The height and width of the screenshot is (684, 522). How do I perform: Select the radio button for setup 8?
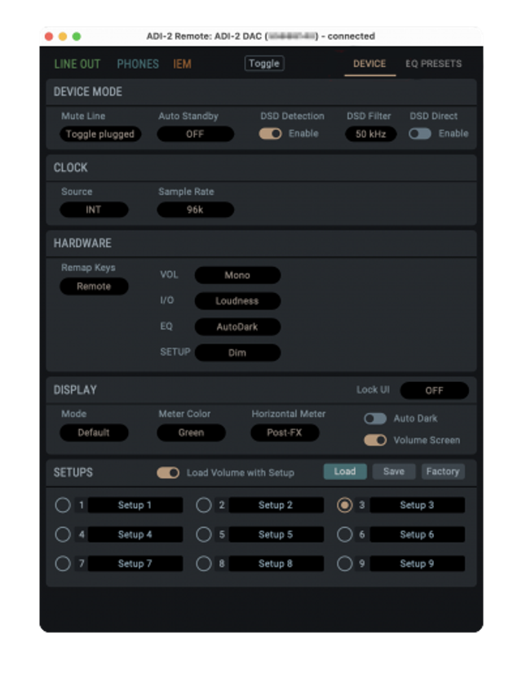pos(203,563)
